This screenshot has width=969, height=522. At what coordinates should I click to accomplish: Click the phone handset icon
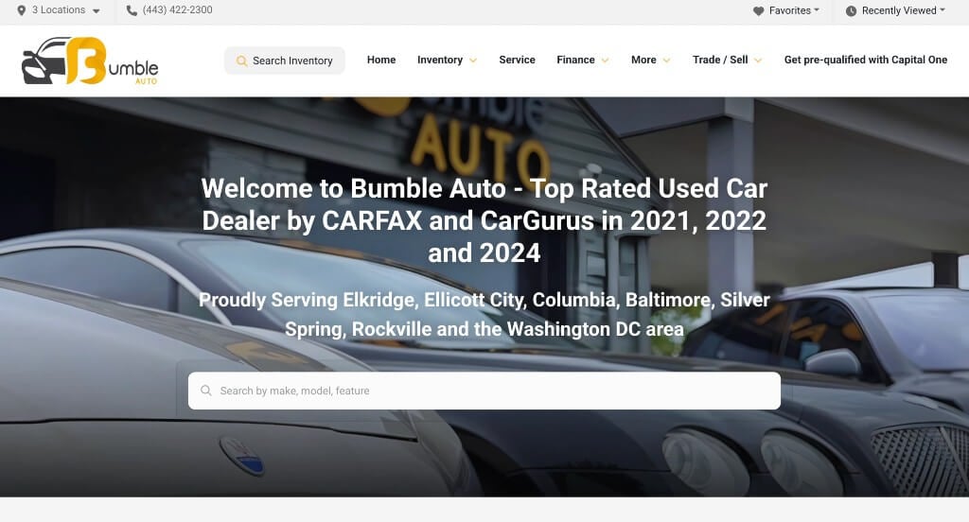click(132, 10)
